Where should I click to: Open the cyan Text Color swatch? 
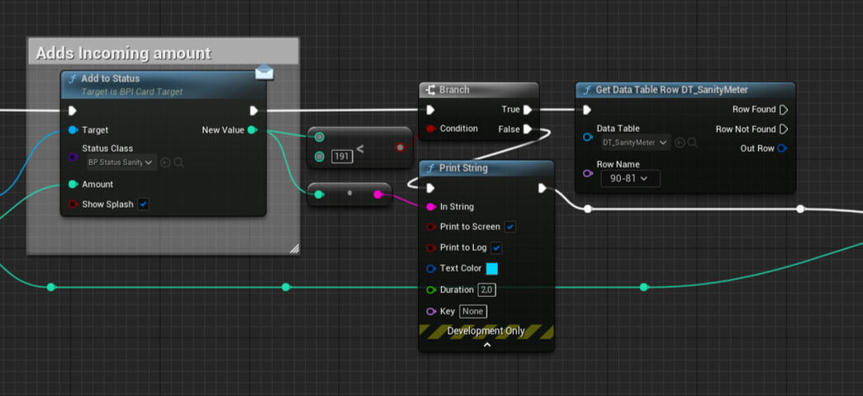(x=491, y=269)
